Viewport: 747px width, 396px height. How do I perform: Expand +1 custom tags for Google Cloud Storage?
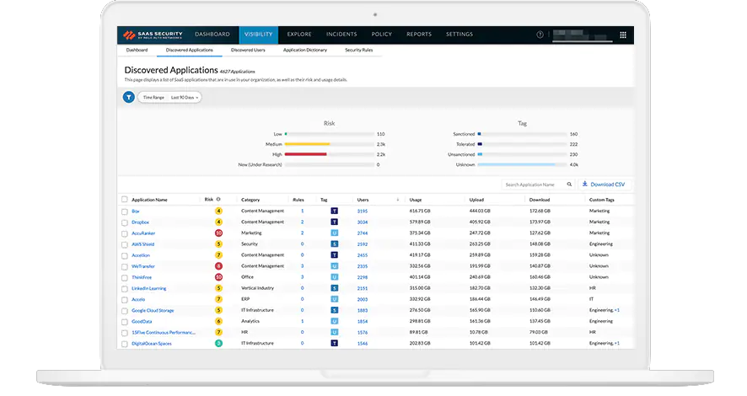(x=617, y=310)
